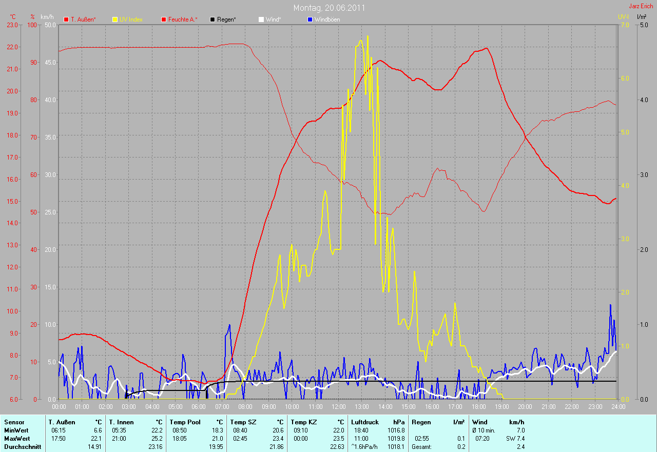Click the "MinWert" row header
657x452 pixels.
[15, 430]
